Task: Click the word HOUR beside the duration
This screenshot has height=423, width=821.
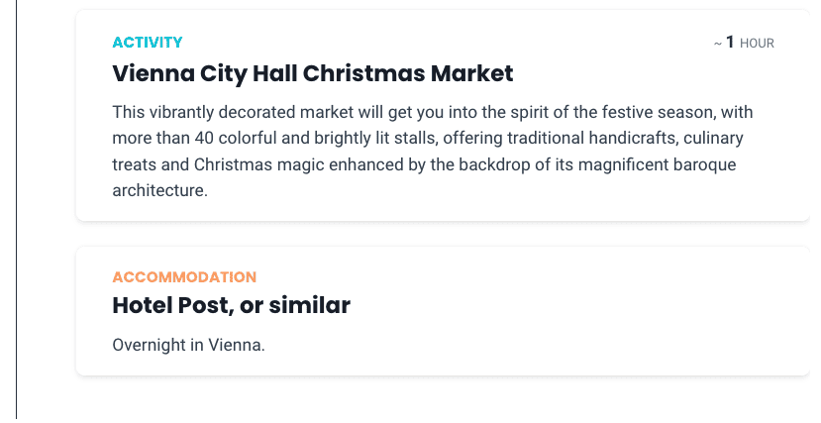Action: click(757, 44)
